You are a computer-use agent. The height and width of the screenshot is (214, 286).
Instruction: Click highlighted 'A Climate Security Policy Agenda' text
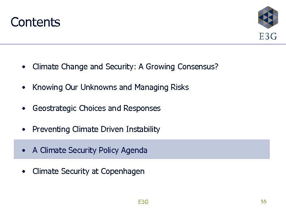(x=90, y=150)
